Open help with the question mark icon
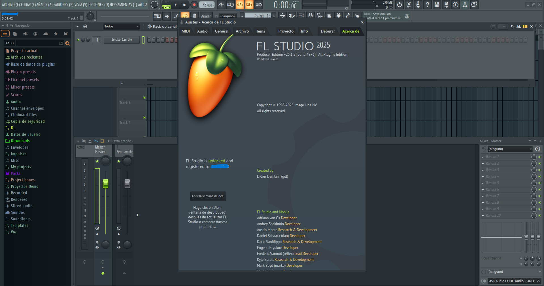The image size is (544, 286). (x=427, y=5)
